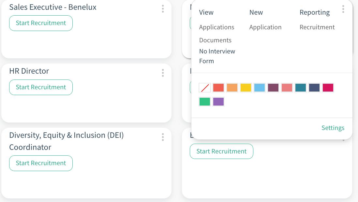The width and height of the screenshot is (358, 202).
Task: Open Documents in the View menu
Action: (215, 40)
